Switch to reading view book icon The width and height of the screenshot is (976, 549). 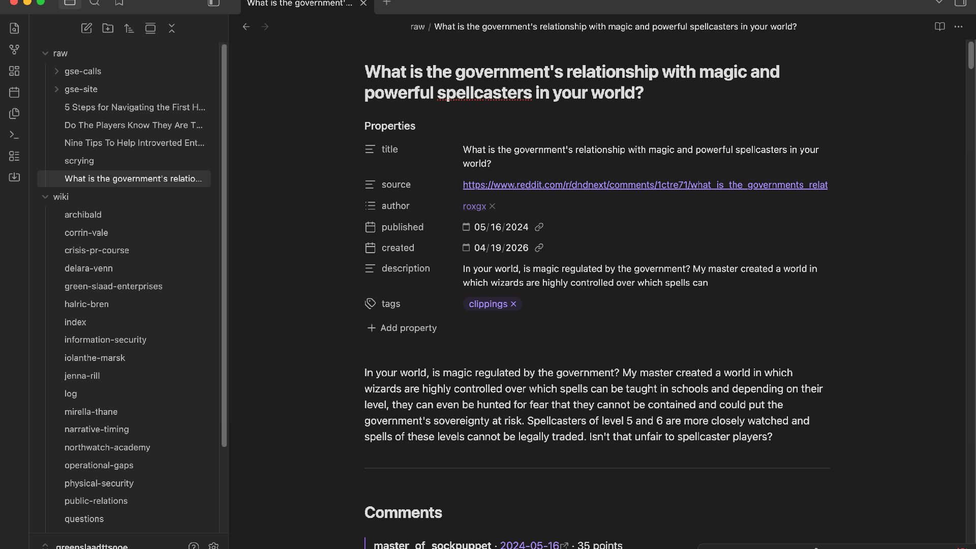pos(939,26)
